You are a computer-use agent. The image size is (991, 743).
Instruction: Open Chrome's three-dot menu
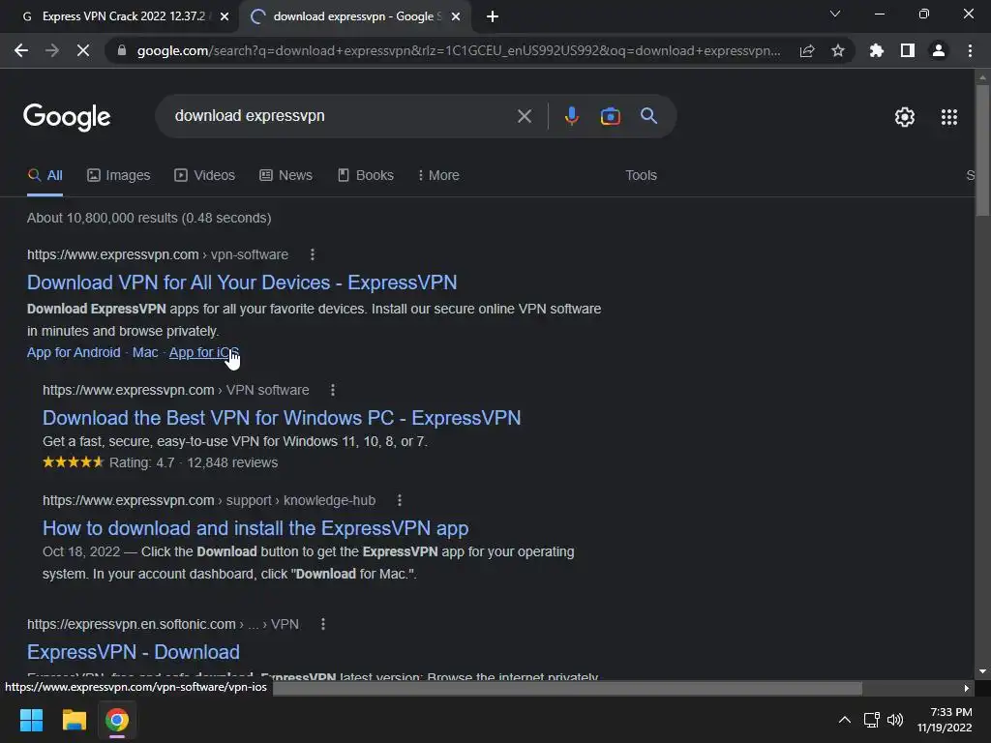coord(970,50)
